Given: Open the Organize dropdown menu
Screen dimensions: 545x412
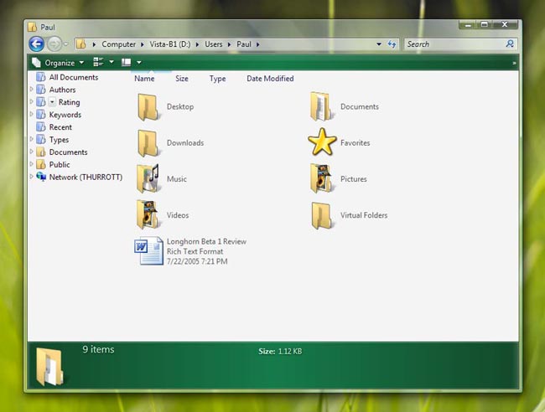Looking at the screenshot, I should 59,63.
